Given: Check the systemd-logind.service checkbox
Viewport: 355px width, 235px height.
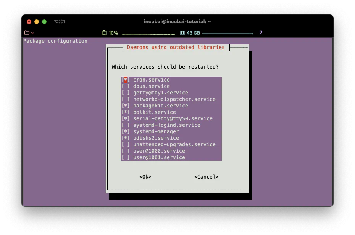Looking at the screenshot, I should [x=126, y=125].
